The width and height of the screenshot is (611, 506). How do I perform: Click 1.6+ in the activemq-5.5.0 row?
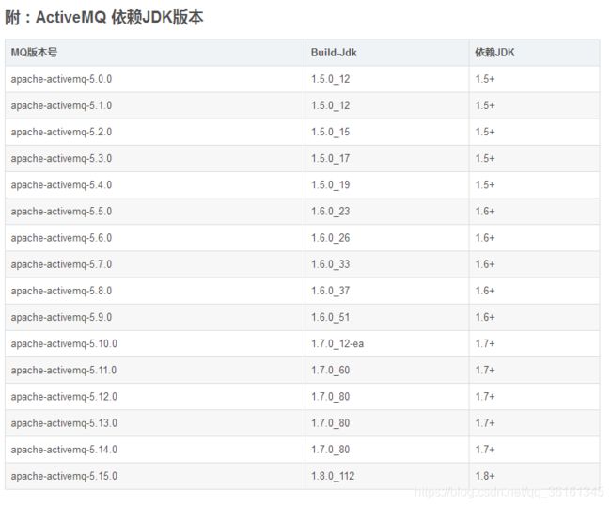click(x=485, y=212)
